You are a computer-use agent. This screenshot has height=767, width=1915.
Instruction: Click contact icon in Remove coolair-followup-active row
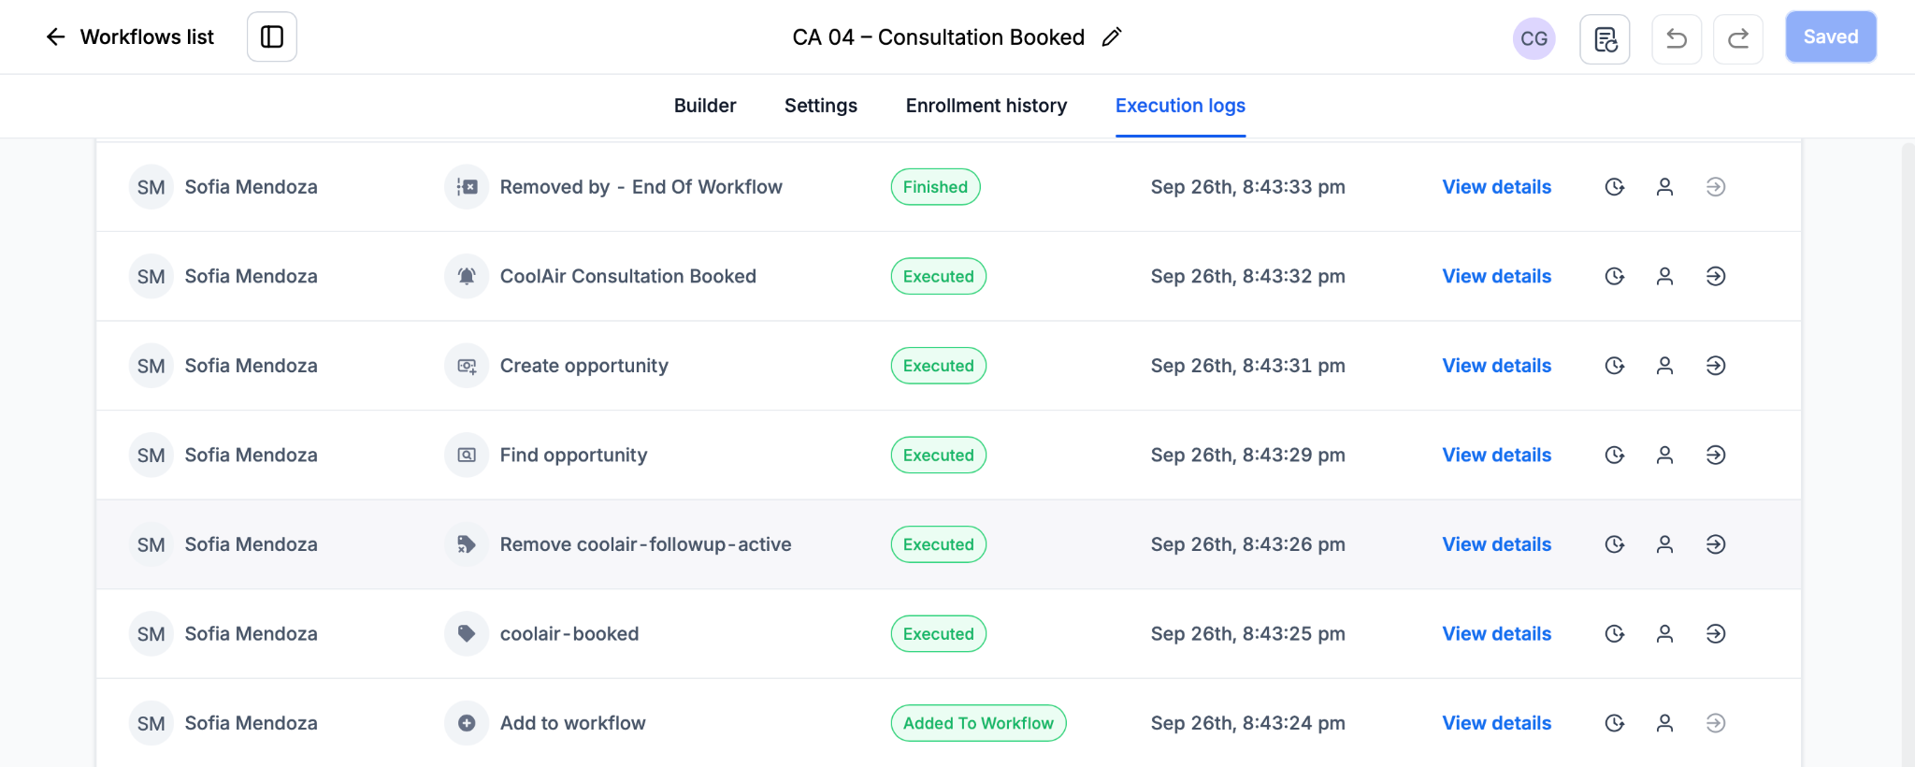click(x=1664, y=544)
